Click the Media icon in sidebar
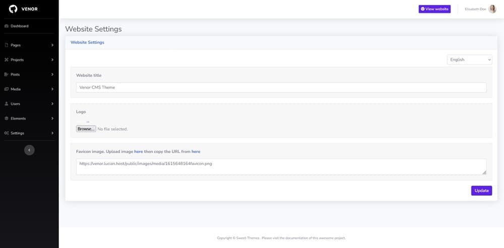Image resolution: width=504 pixels, height=248 pixels. pos(6,89)
